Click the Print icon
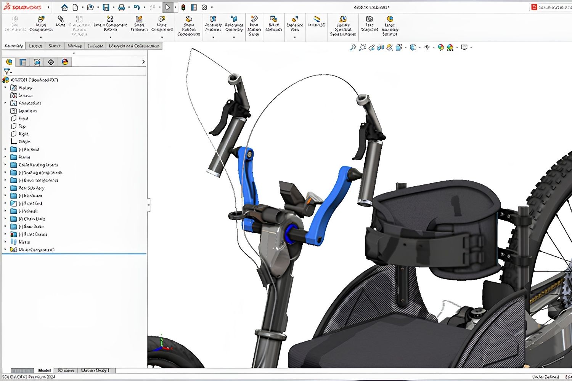This screenshot has height=381, width=572. tap(121, 7)
